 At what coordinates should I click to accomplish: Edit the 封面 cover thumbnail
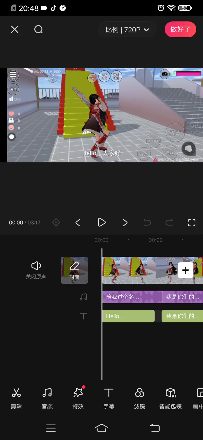pos(74,270)
